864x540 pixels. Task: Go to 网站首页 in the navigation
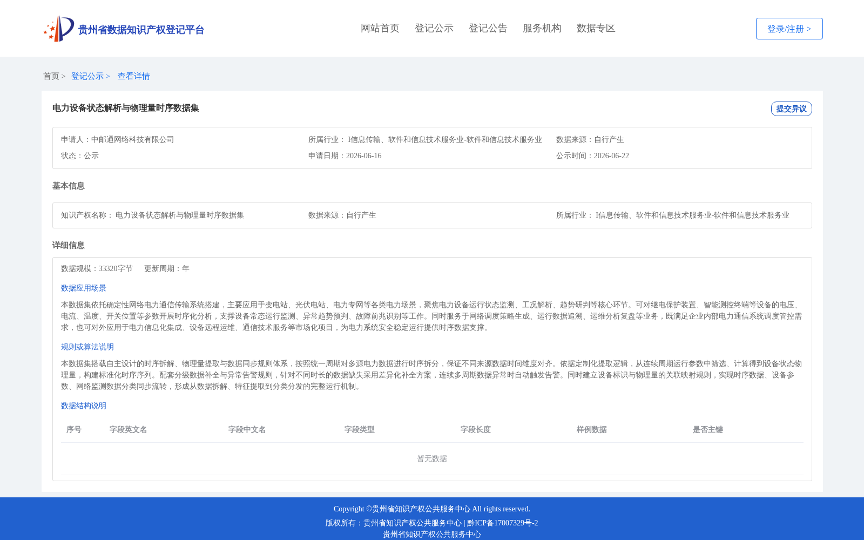click(380, 28)
